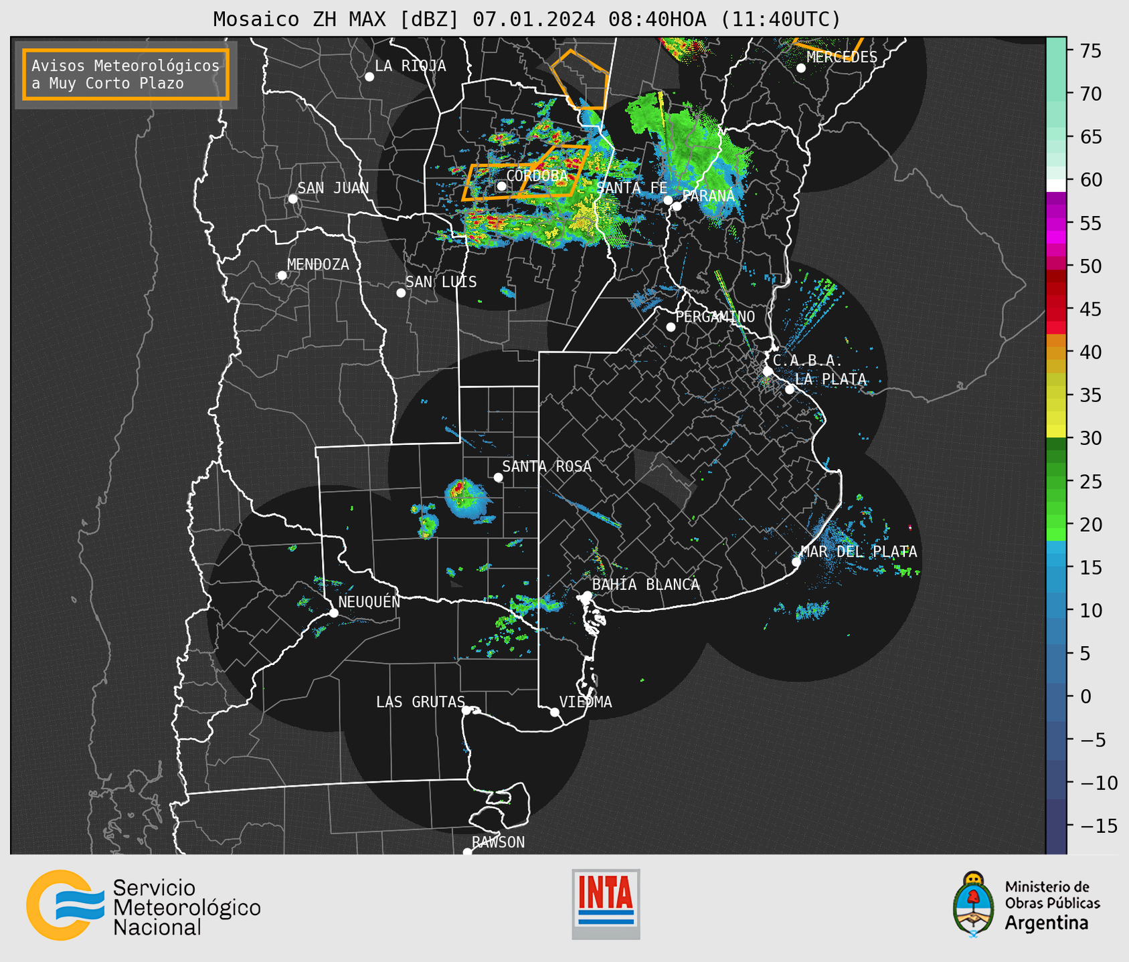This screenshot has width=1129, height=962.
Task: Click the SAN JUAN city marker dot
Action: pos(292,199)
